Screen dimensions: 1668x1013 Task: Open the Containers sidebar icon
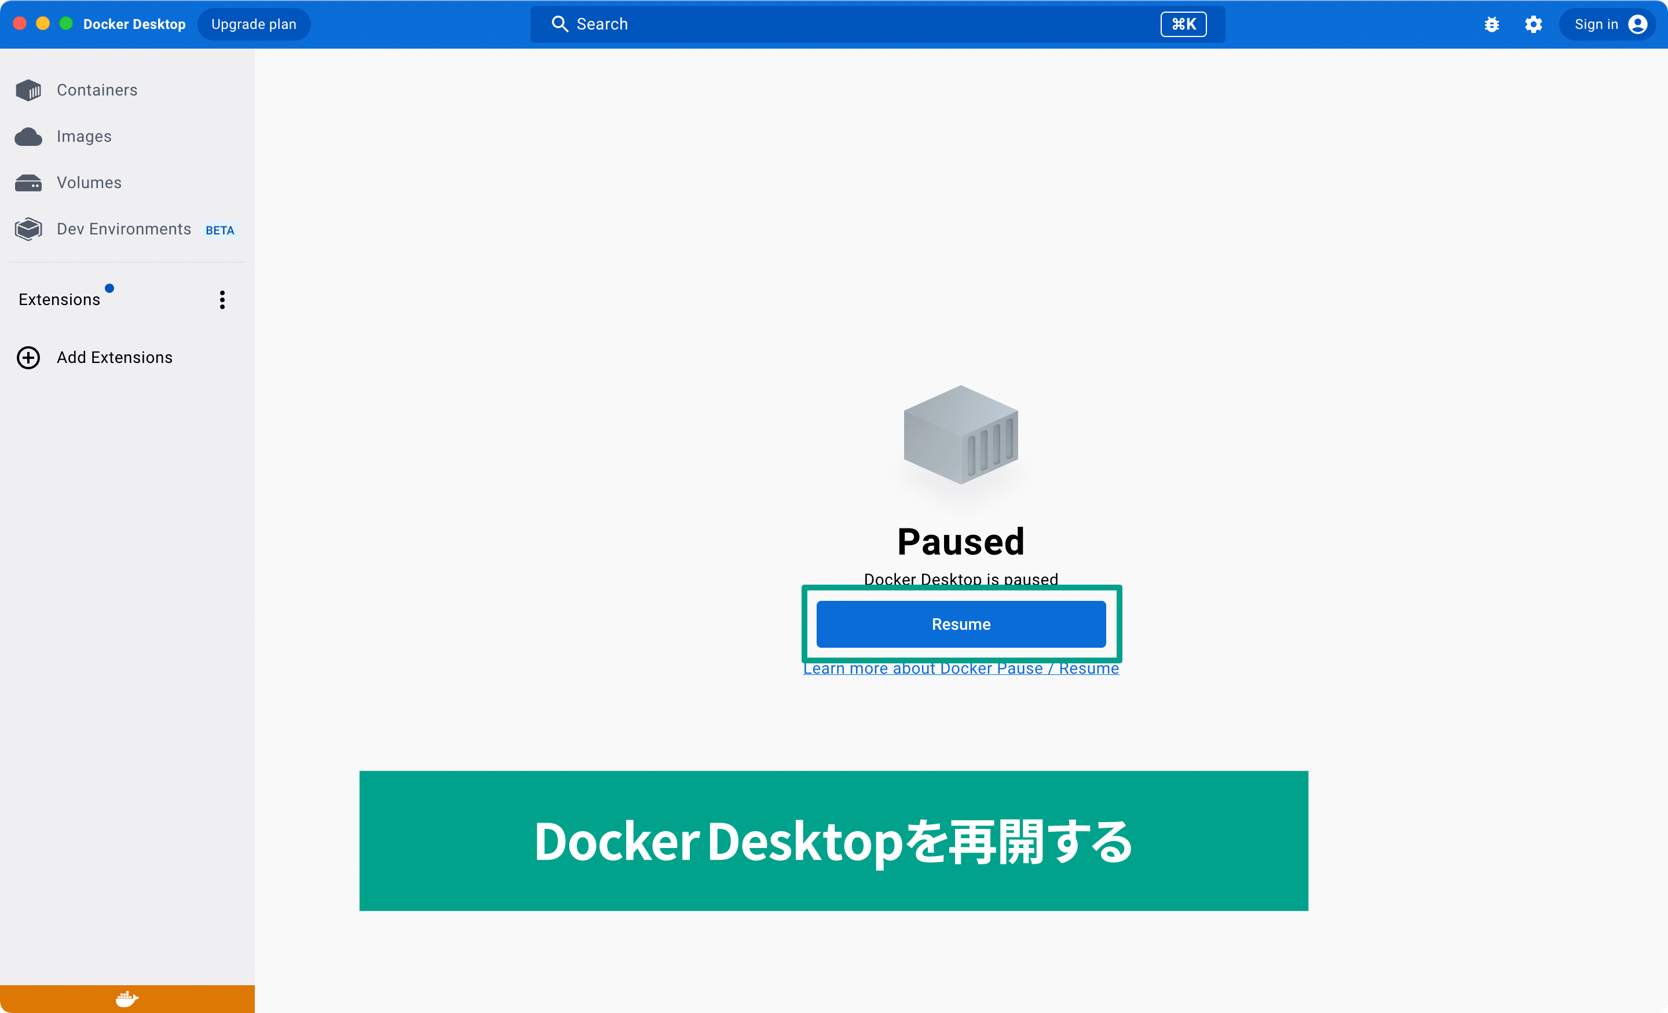pos(28,90)
